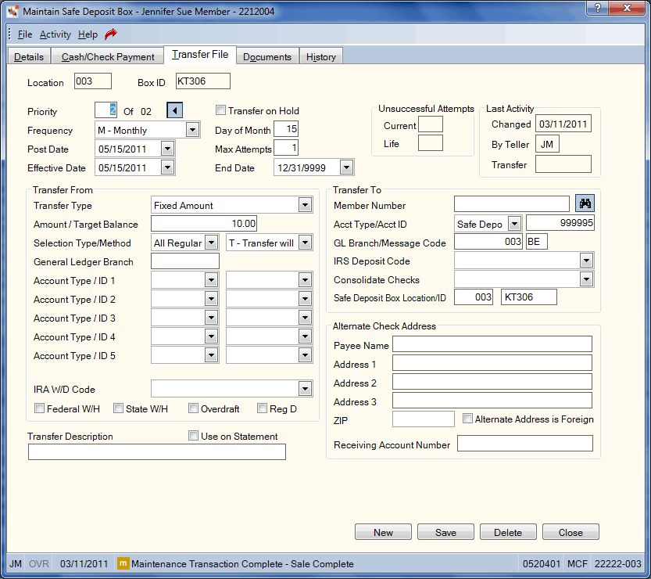The image size is (651, 579).
Task: Click the Payee Name field
Action: (492, 344)
